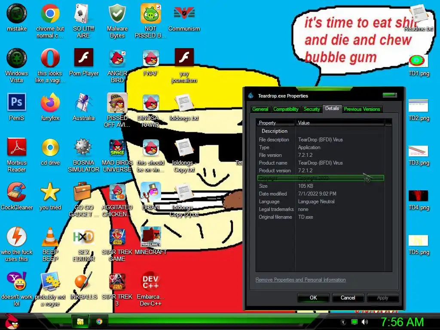
Task: Click Cancel in Teardrop.exe Properties
Action: click(x=348, y=298)
